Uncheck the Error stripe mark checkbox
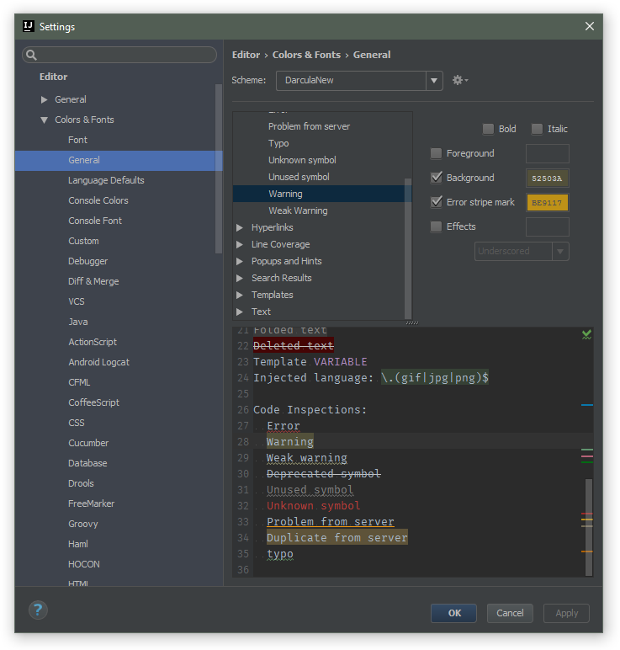Image resolution: width=620 pixels, height=650 pixels. 436,202
